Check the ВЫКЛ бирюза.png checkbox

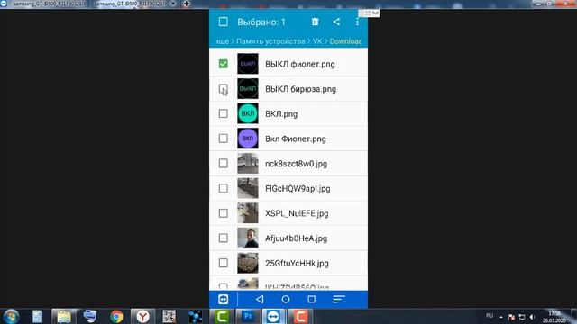(223, 88)
